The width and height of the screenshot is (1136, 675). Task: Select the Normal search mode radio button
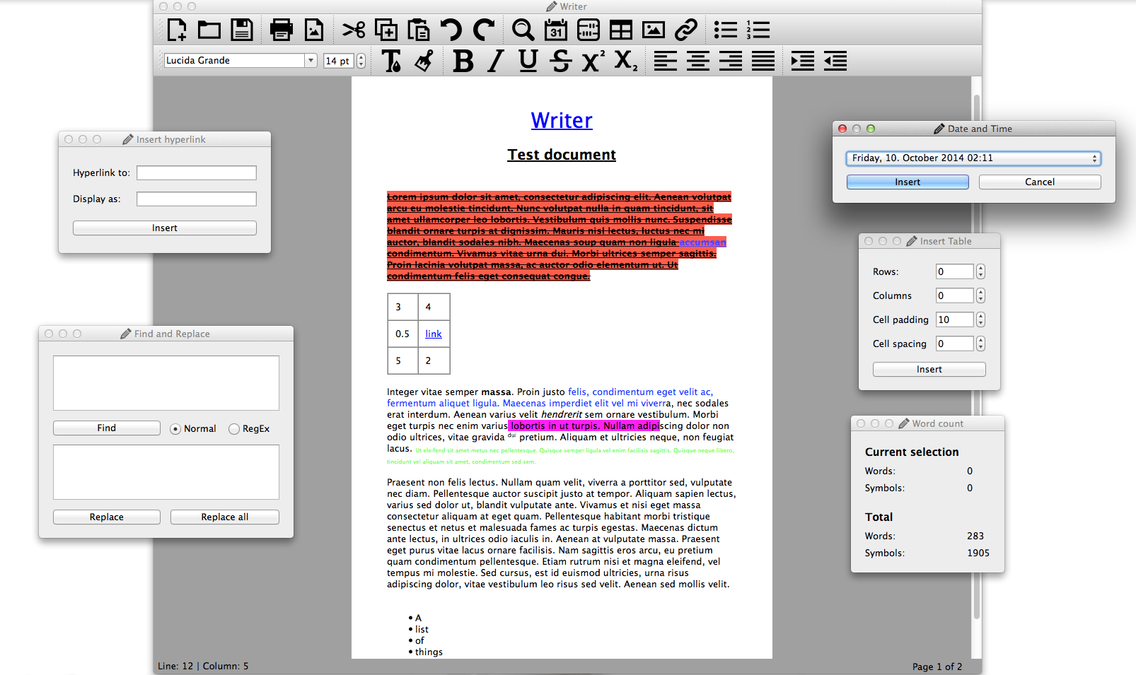(175, 429)
